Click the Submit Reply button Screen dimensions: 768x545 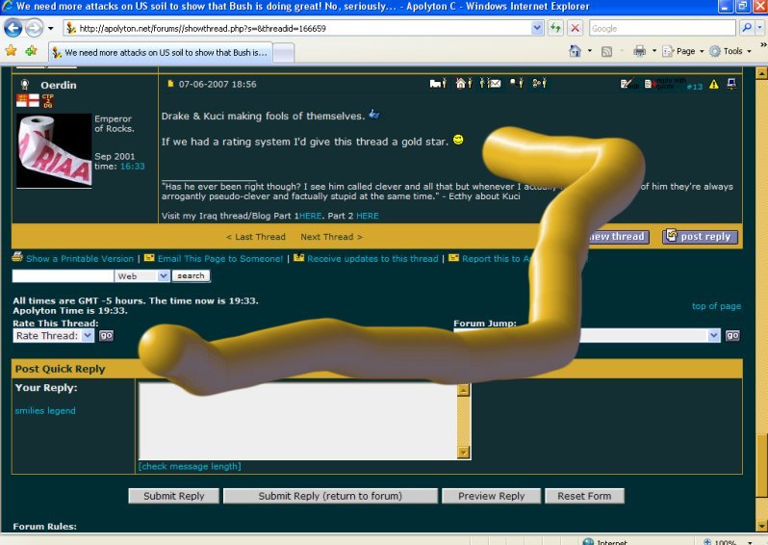click(174, 496)
